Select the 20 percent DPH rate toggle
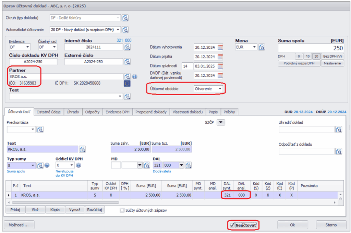Viewport: 351px width, 233px height. tap(316, 56)
